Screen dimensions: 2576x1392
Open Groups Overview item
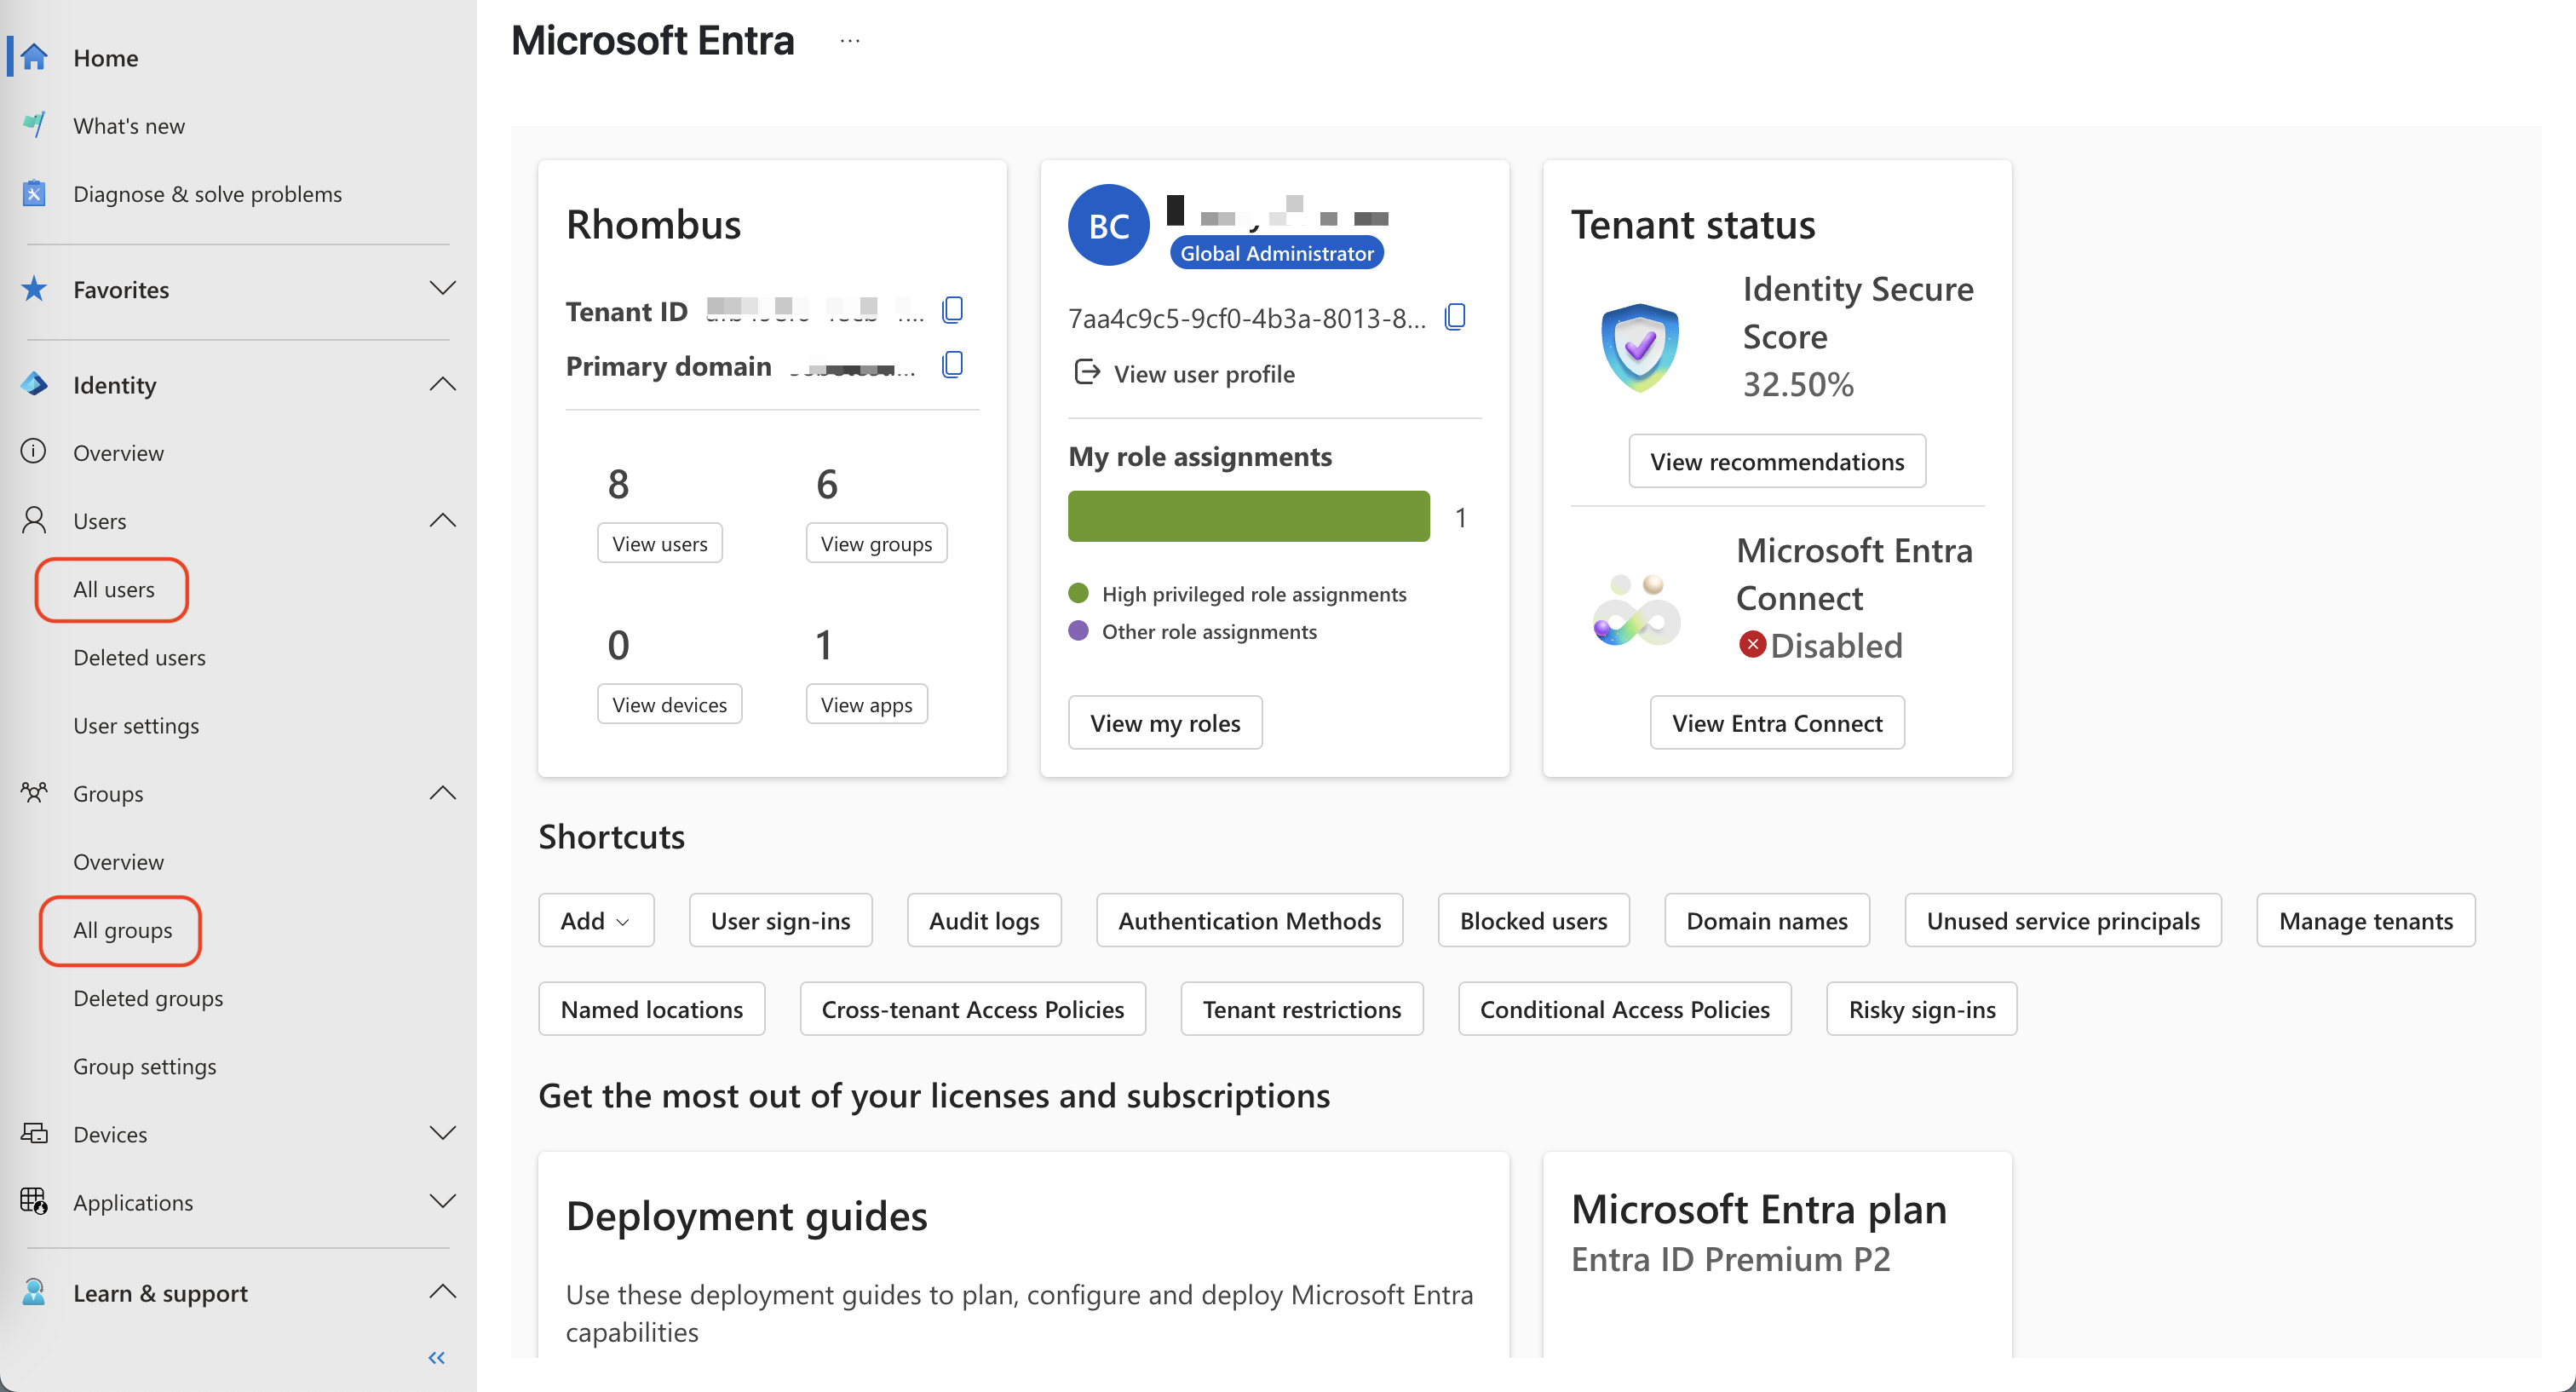coord(118,861)
